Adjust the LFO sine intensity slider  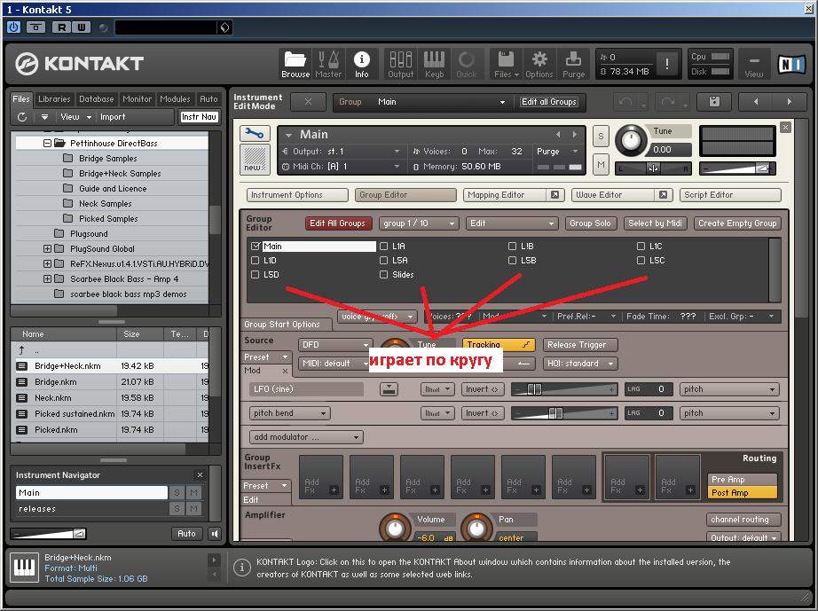(x=533, y=389)
